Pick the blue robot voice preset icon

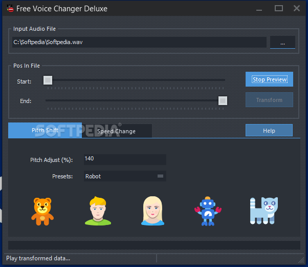pyautogui.click(x=208, y=211)
